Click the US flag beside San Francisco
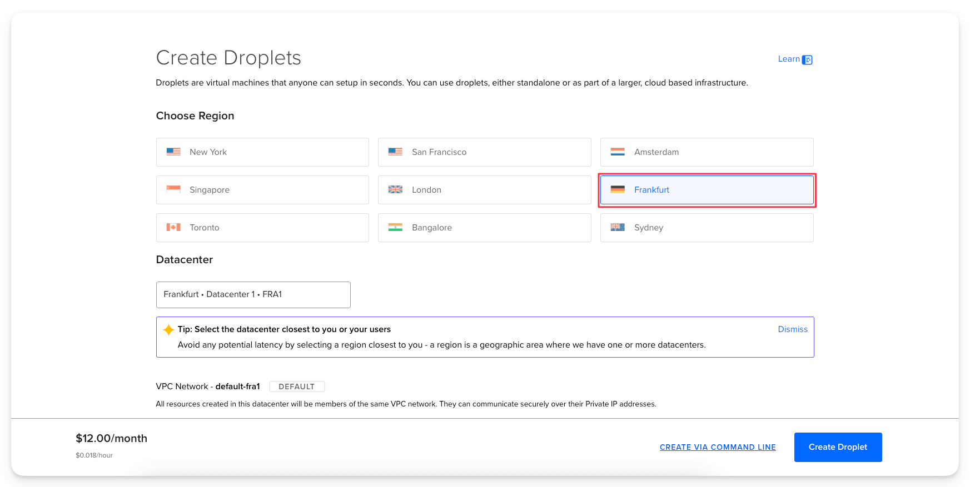 click(x=395, y=152)
